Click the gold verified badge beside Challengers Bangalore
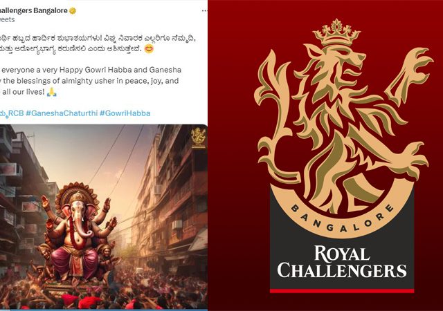 point(73,11)
